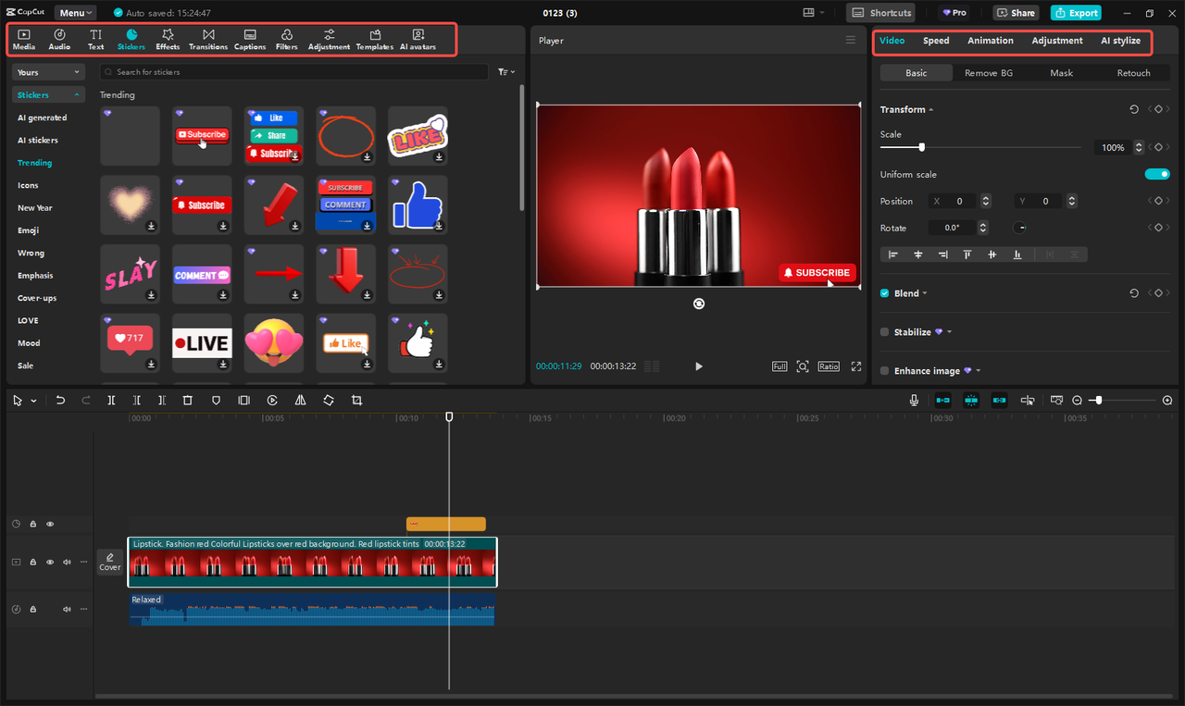
Task: Download the Subscribe sticker thumbnail
Action: tap(201, 136)
